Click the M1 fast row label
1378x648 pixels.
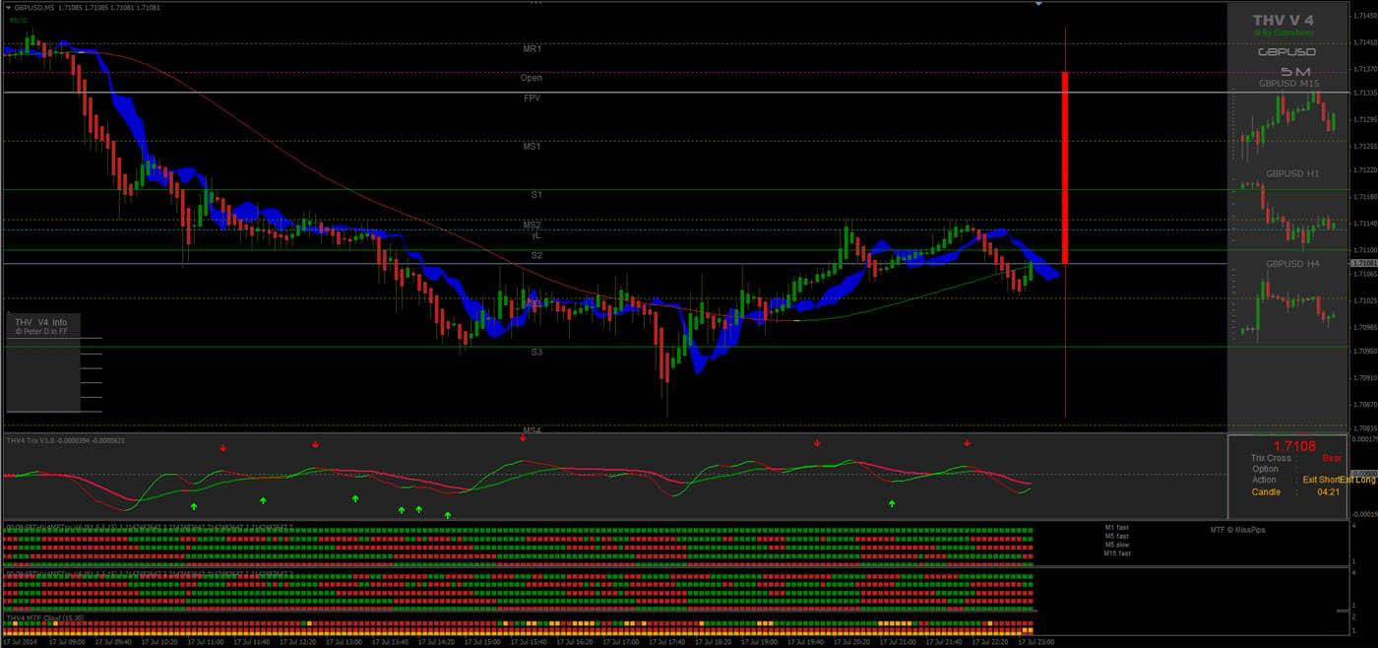(x=1116, y=528)
